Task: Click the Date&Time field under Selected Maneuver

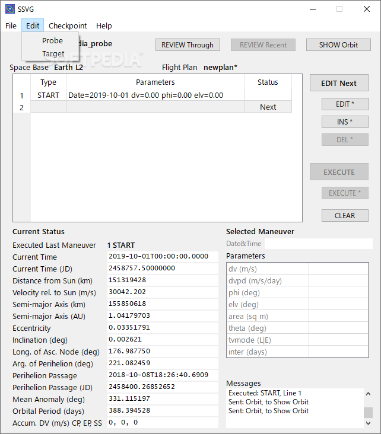Action: pos(318,244)
